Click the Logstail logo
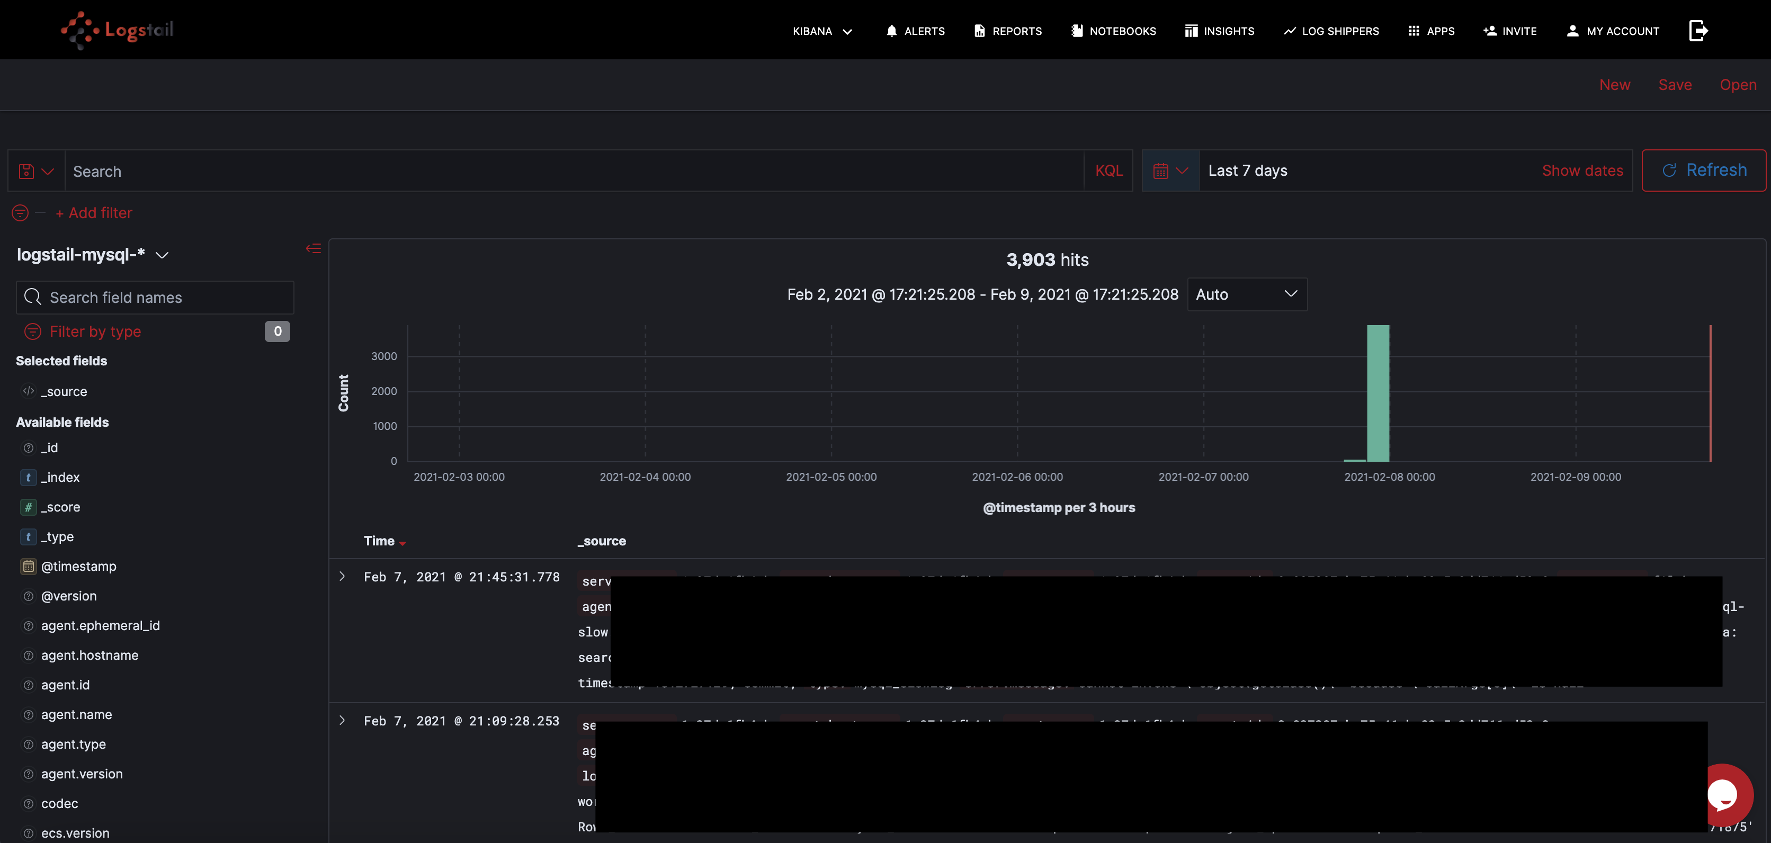Screen dimensions: 1771x843 tap(118, 30)
